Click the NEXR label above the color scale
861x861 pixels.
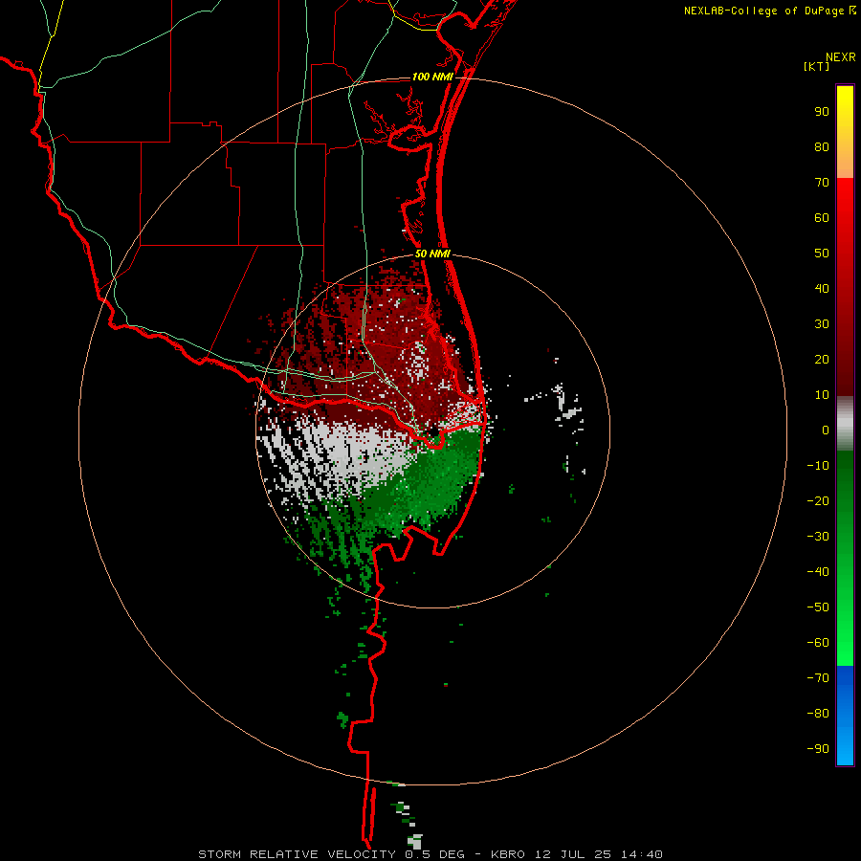841,57
